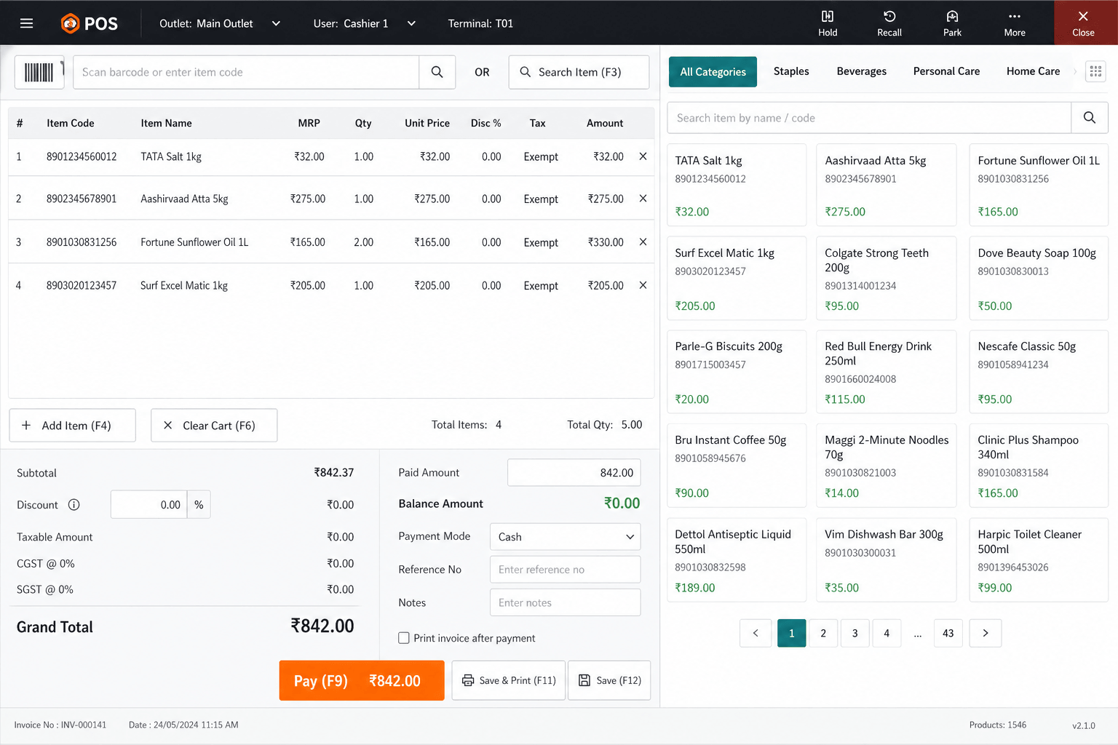
Task: Click Save & Print (F11)
Action: (x=508, y=680)
